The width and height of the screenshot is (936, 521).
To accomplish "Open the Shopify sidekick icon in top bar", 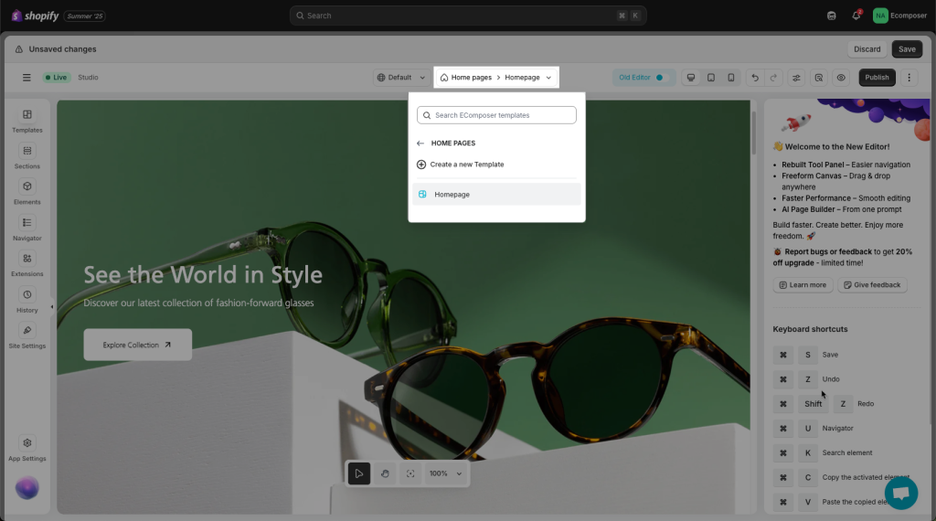I will (832, 16).
